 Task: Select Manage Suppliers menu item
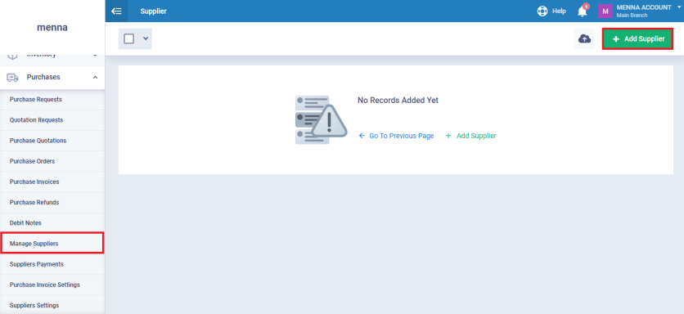[x=52, y=244]
